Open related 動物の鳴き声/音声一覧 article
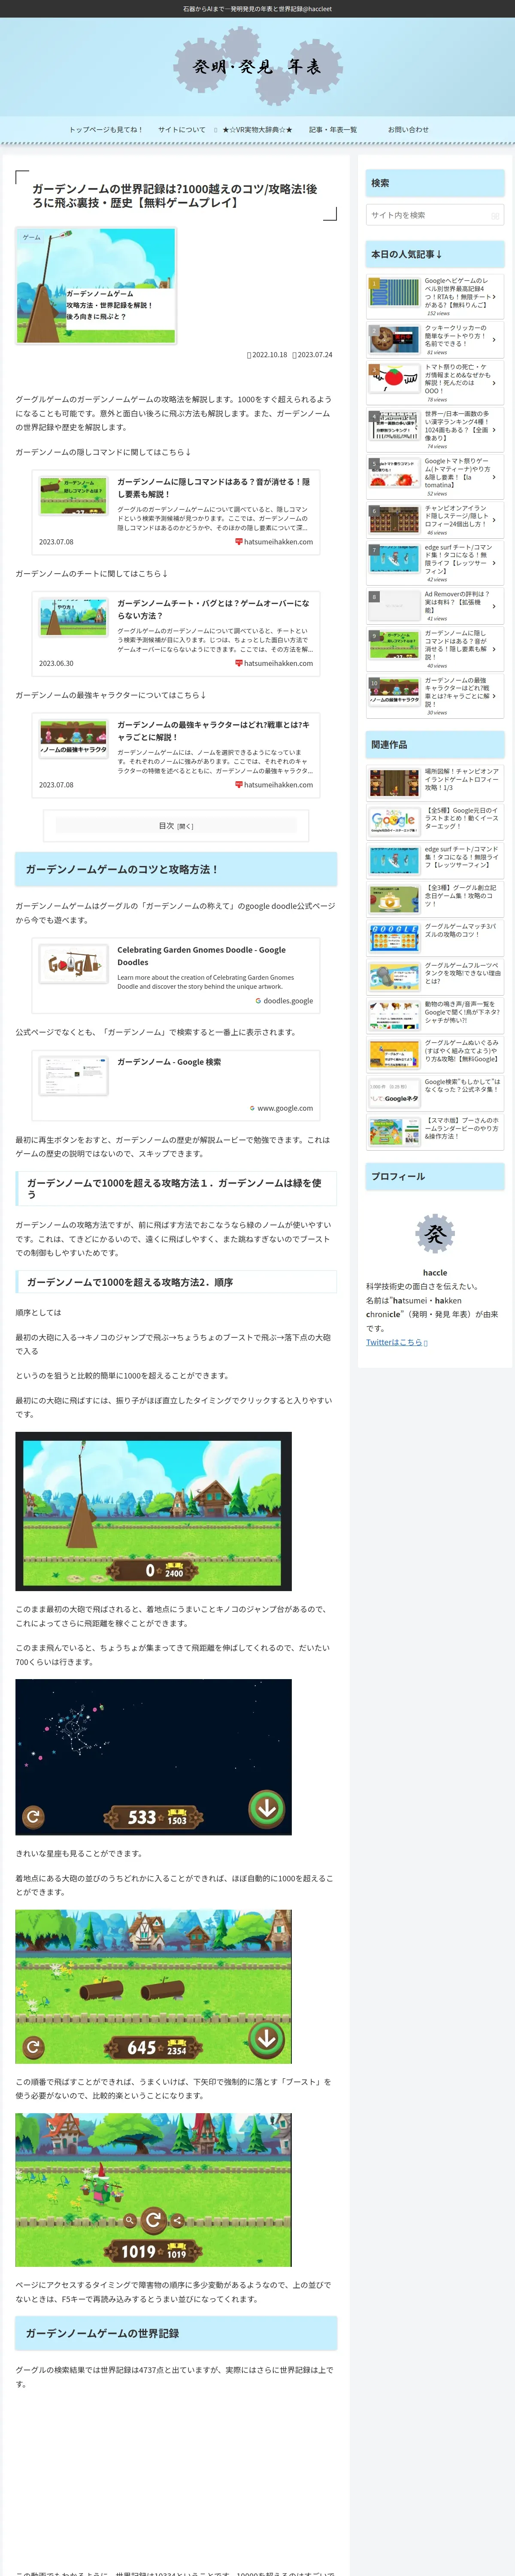Viewport: 515px width, 2576px height. point(435,1016)
